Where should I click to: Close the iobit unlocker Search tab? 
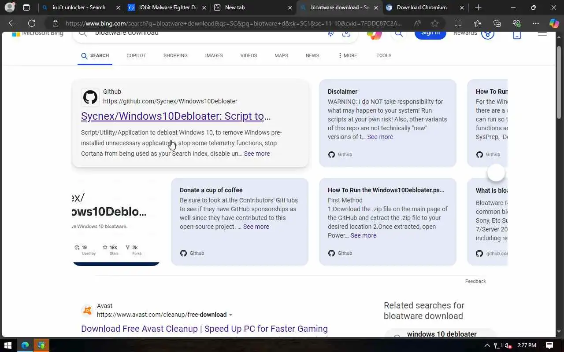tap(118, 7)
